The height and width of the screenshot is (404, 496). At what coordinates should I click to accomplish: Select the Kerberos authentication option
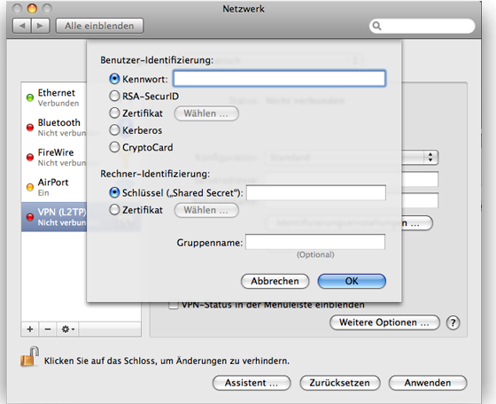point(114,129)
